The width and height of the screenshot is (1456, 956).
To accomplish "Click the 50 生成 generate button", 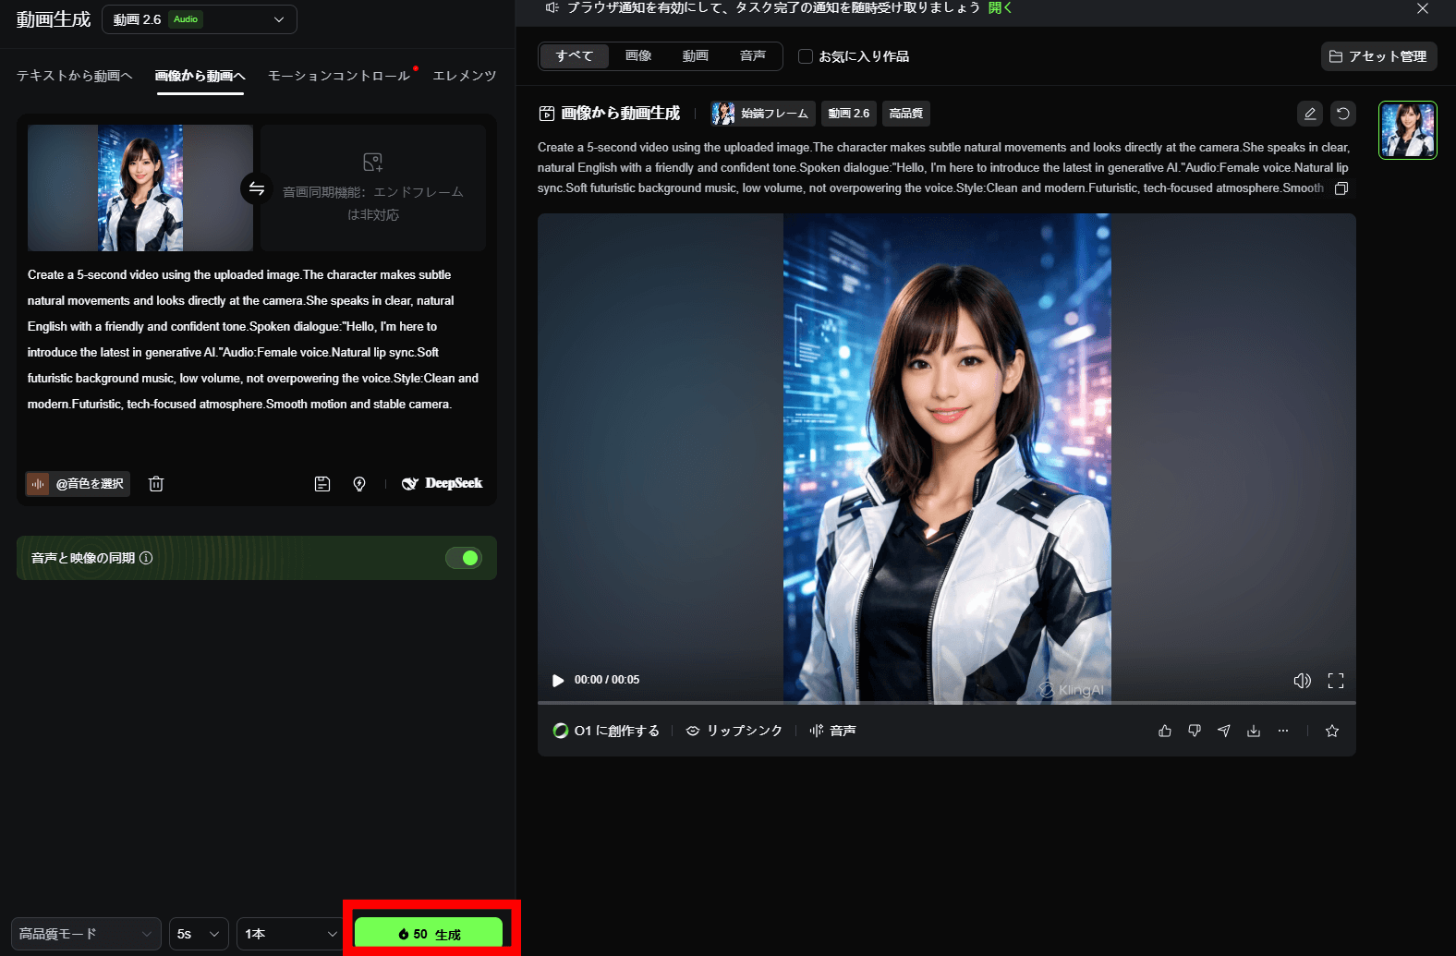I will point(429,934).
